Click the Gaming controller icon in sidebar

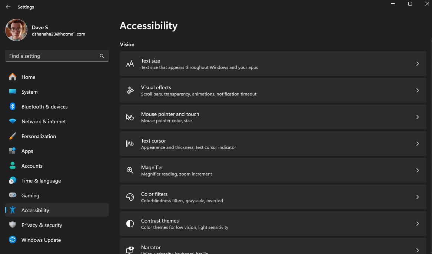pos(13,195)
